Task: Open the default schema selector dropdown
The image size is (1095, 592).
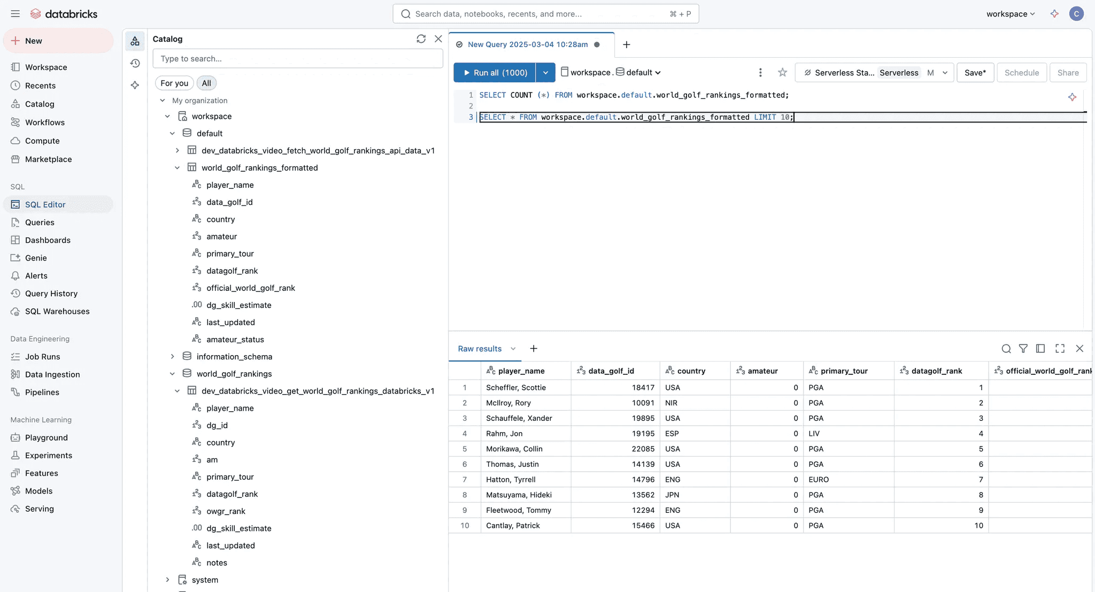Action: click(638, 73)
